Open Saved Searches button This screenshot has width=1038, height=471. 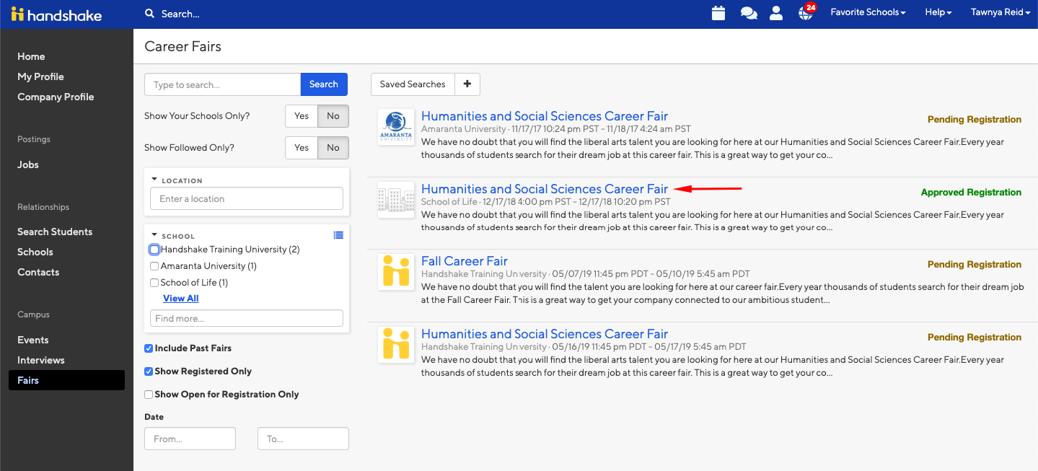(x=413, y=84)
